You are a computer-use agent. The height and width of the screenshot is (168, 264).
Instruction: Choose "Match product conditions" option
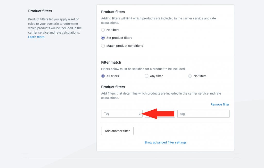pyautogui.click(x=103, y=46)
